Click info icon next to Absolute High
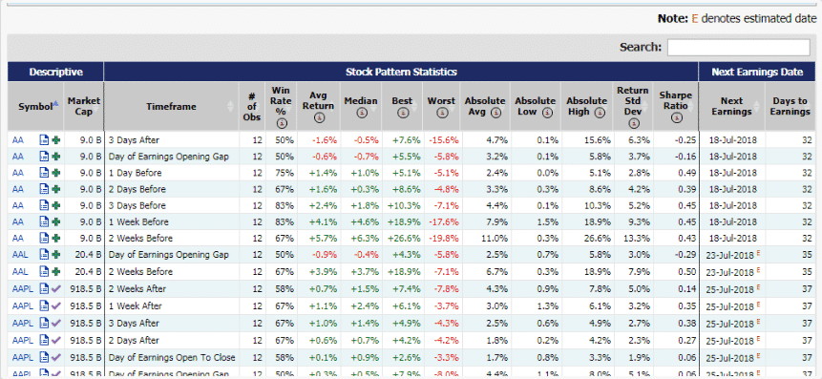Viewport: 822px width, 379px height. click(x=601, y=113)
